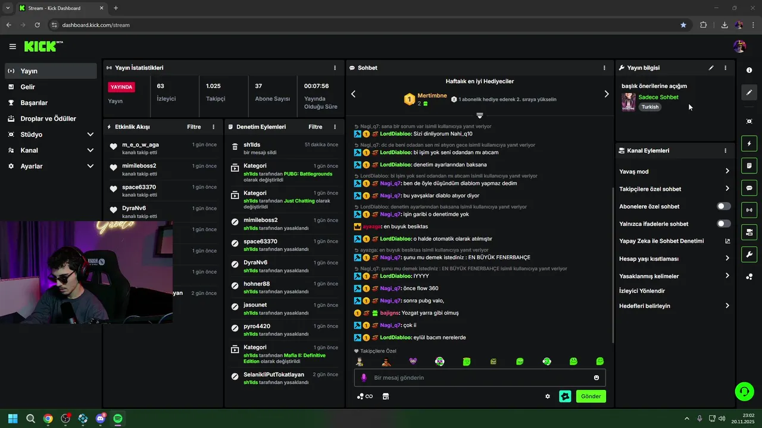Open Filtre in Etkinlik Akışı panel
762x428 pixels.
pos(193,127)
